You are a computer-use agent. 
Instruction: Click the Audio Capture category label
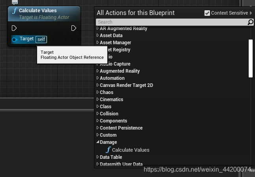(115, 64)
